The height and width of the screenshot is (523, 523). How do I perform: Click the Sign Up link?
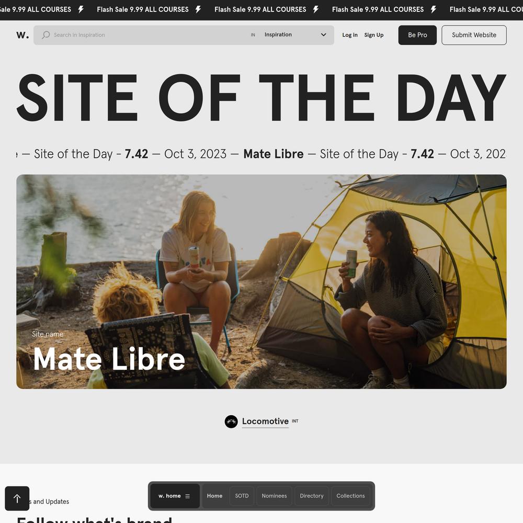[x=374, y=35]
